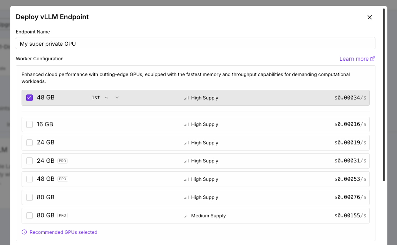Check the 24 GB box priced $0.00019/s
397x245 pixels.
pyautogui.click(x=30, y=143)
